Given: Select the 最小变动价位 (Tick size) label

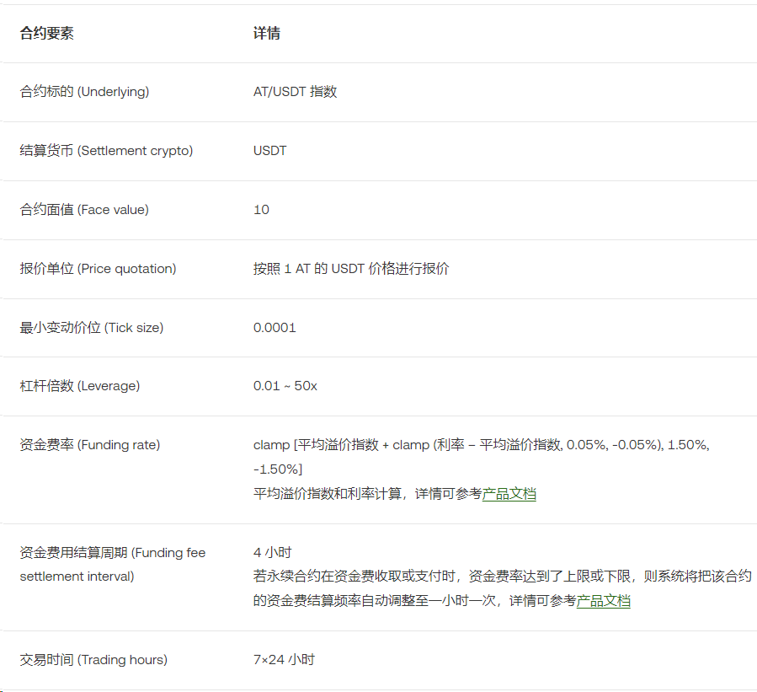Looking at the screenshot, I should pos(93,327).
